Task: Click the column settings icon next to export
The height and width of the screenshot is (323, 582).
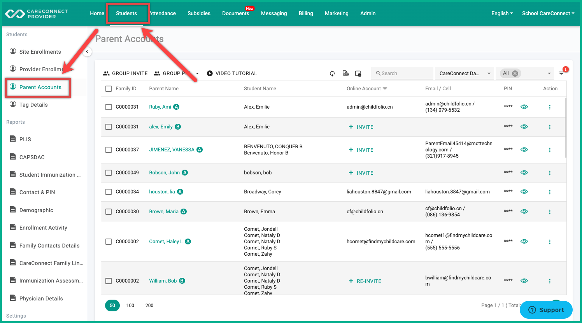Action: pyautogui.click(x=358, y=73)
